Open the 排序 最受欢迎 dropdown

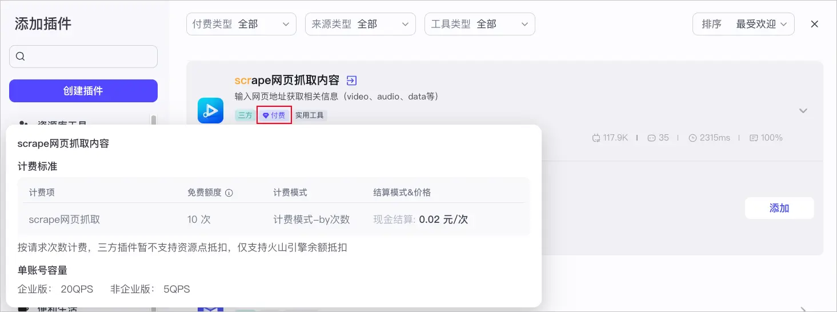tap(743, 24)
